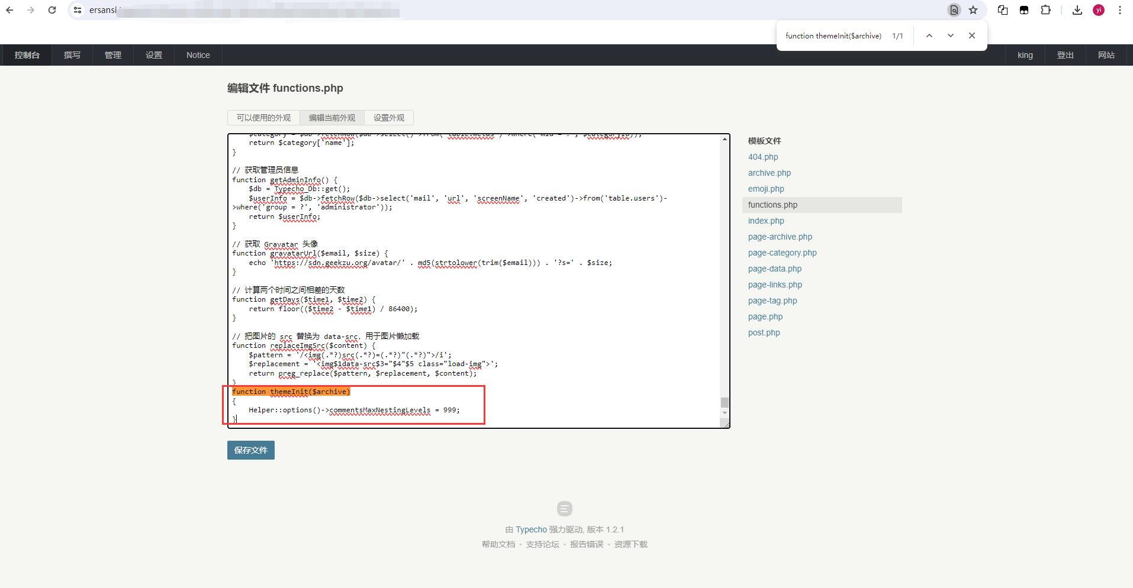Click the editor scrollbar down arrow

pos(725,413)
